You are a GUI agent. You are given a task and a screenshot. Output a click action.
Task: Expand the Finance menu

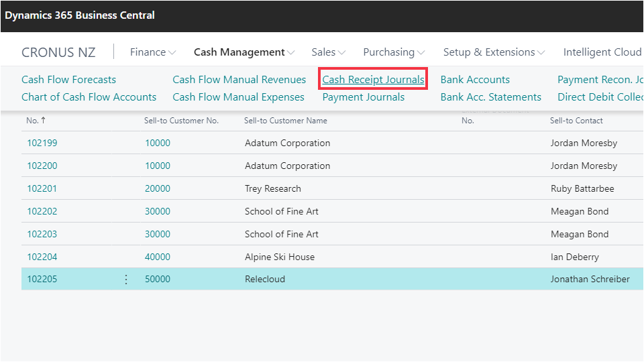[x=153, y=52]
